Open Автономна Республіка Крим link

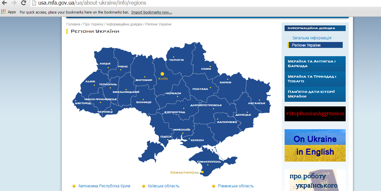point(104,186)
